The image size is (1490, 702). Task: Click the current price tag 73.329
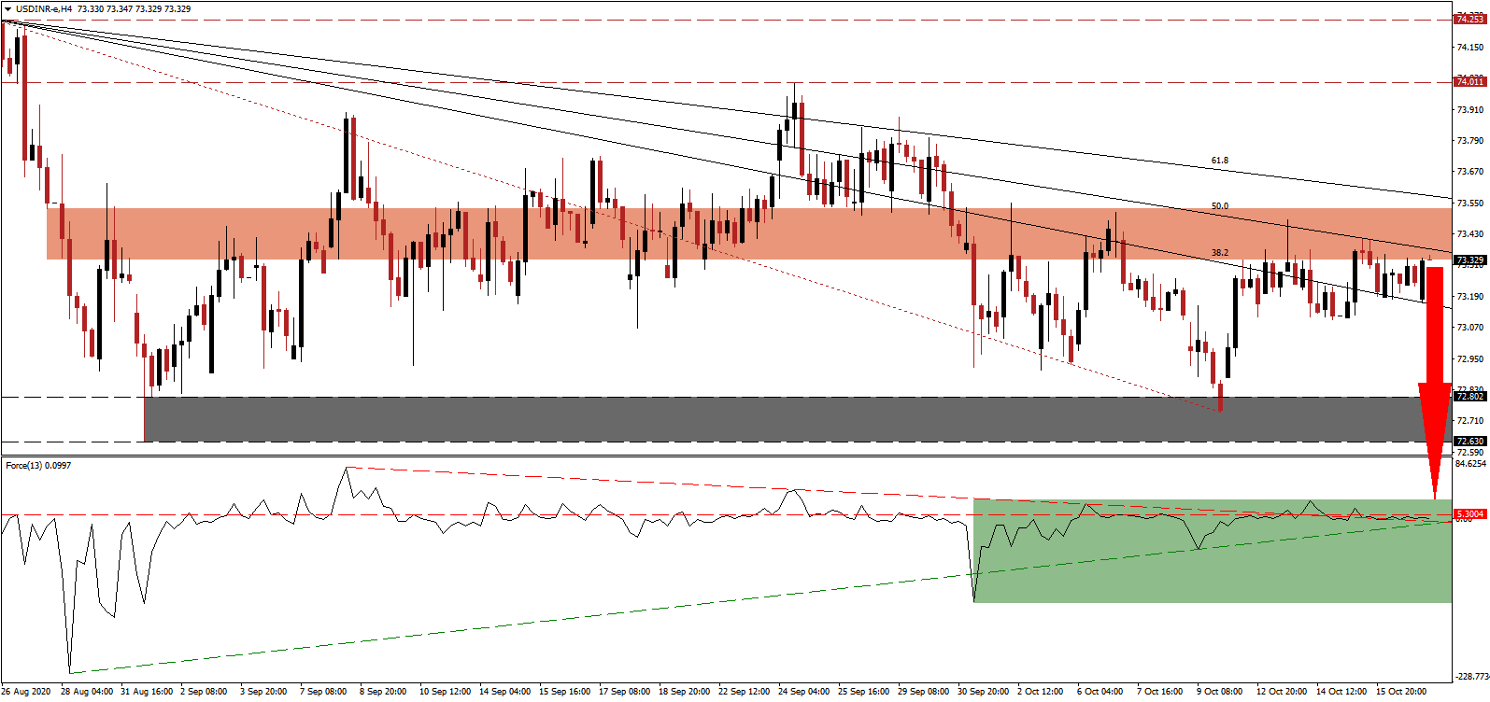coord(1469,260)
